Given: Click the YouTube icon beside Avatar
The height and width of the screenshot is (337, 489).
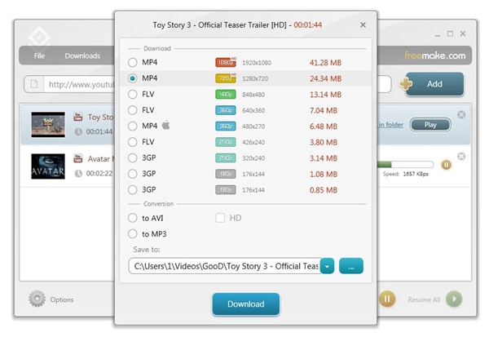Looking at the screenshot, I should [78, 158].
